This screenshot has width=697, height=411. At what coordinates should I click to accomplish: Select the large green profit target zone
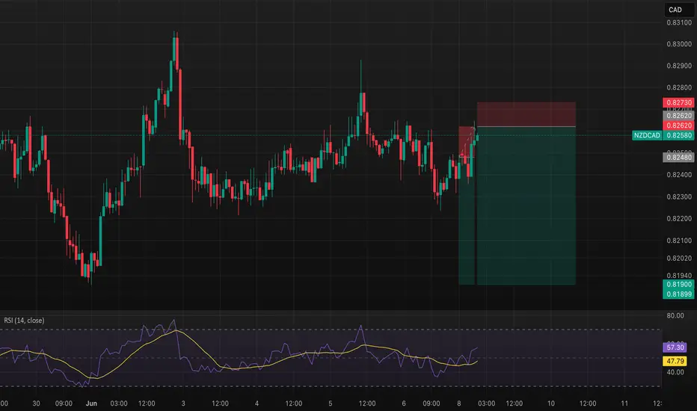(526, 205)
